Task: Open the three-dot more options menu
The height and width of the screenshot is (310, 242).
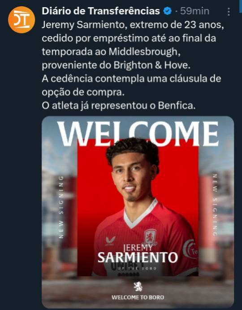Action: pos(229,12)
